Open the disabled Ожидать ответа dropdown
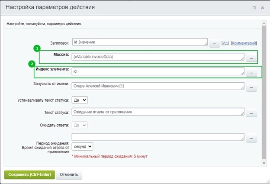 point(80,126)
